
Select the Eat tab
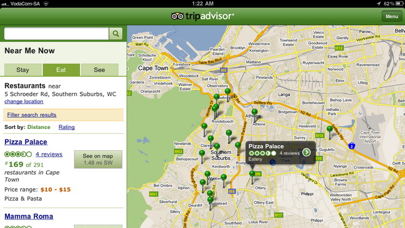tap(61, 70)
